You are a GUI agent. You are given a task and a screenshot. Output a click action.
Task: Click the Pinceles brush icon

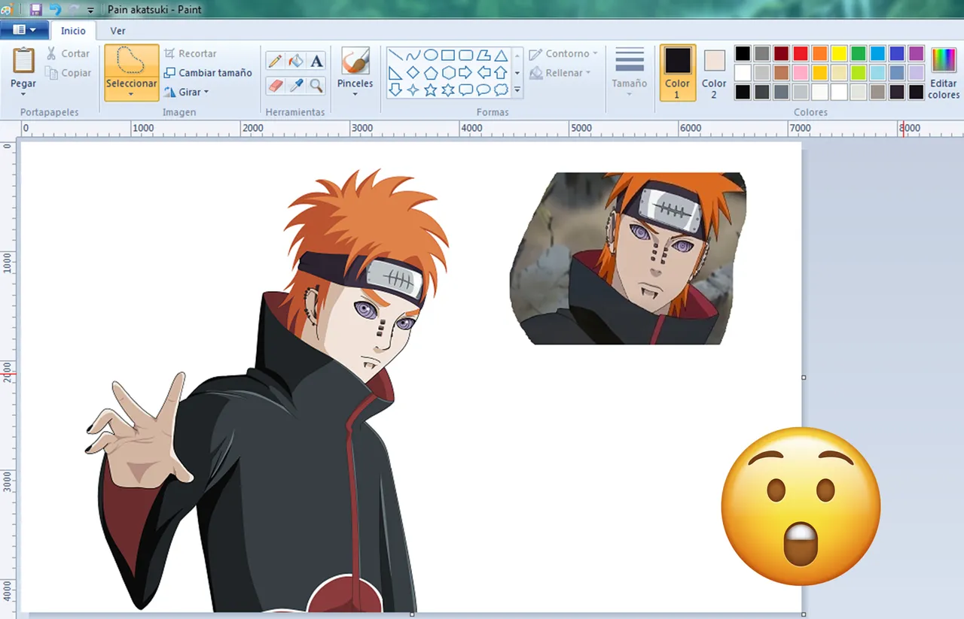355,61
